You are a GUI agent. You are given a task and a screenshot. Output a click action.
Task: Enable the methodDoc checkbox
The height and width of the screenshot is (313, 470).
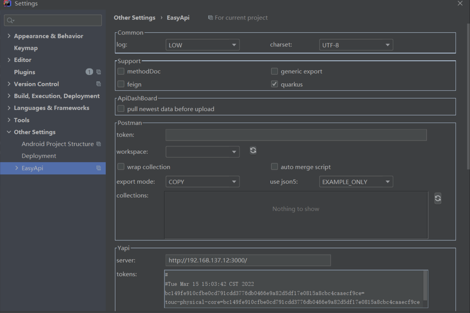point(121,71)
